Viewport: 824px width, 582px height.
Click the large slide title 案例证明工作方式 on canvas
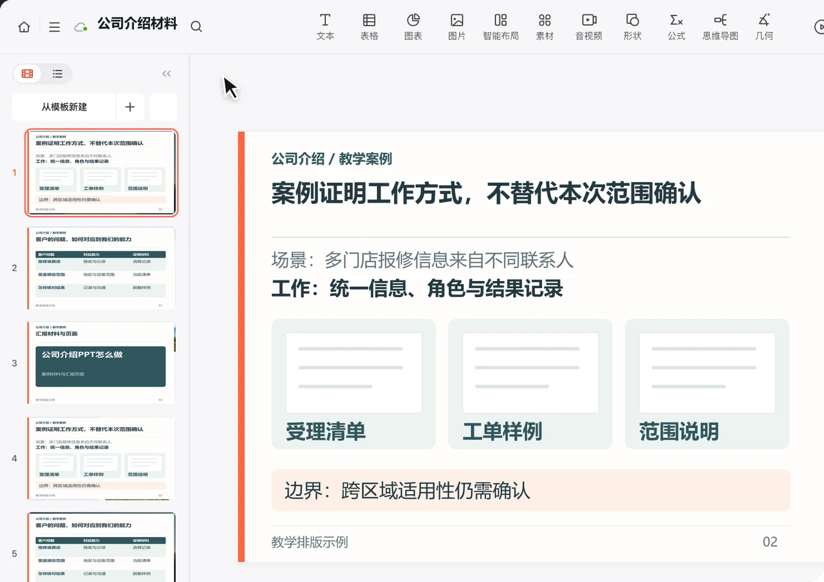click(486, 193)
